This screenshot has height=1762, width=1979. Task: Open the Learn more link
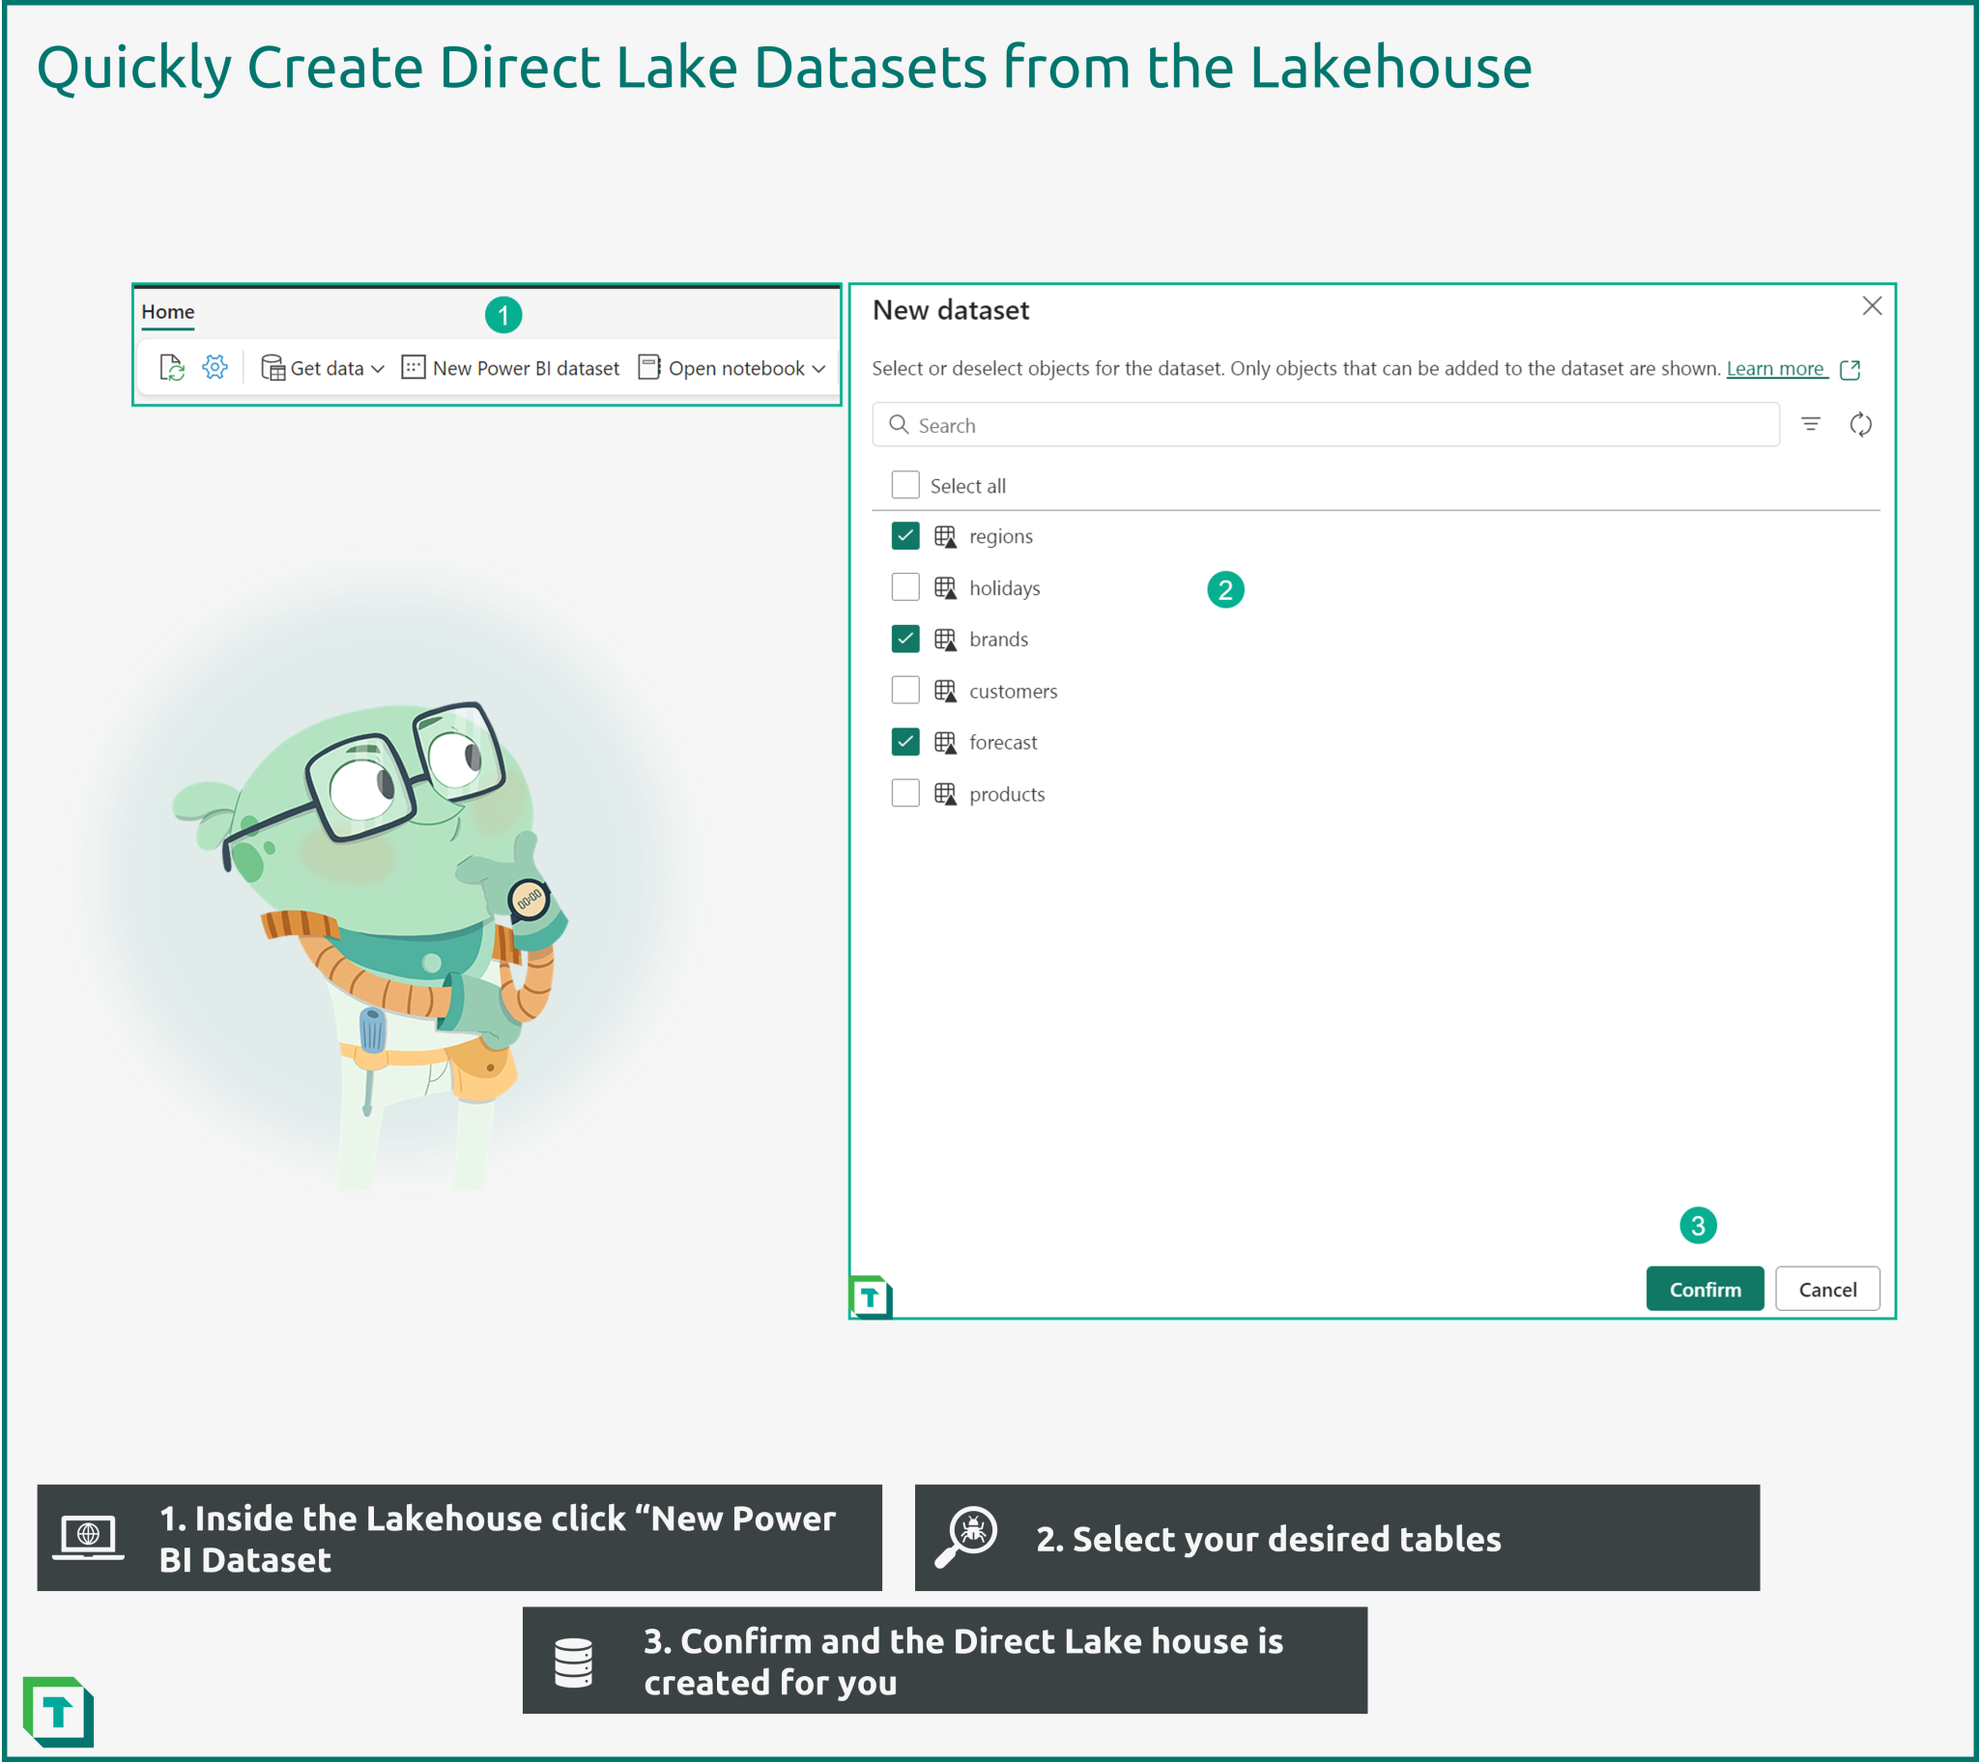(1776, 368)
